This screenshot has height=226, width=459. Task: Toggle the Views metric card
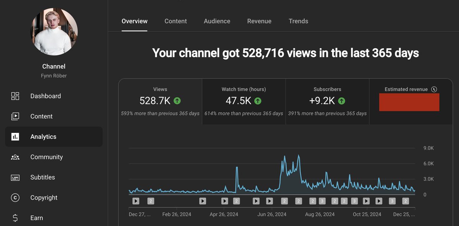160,100
